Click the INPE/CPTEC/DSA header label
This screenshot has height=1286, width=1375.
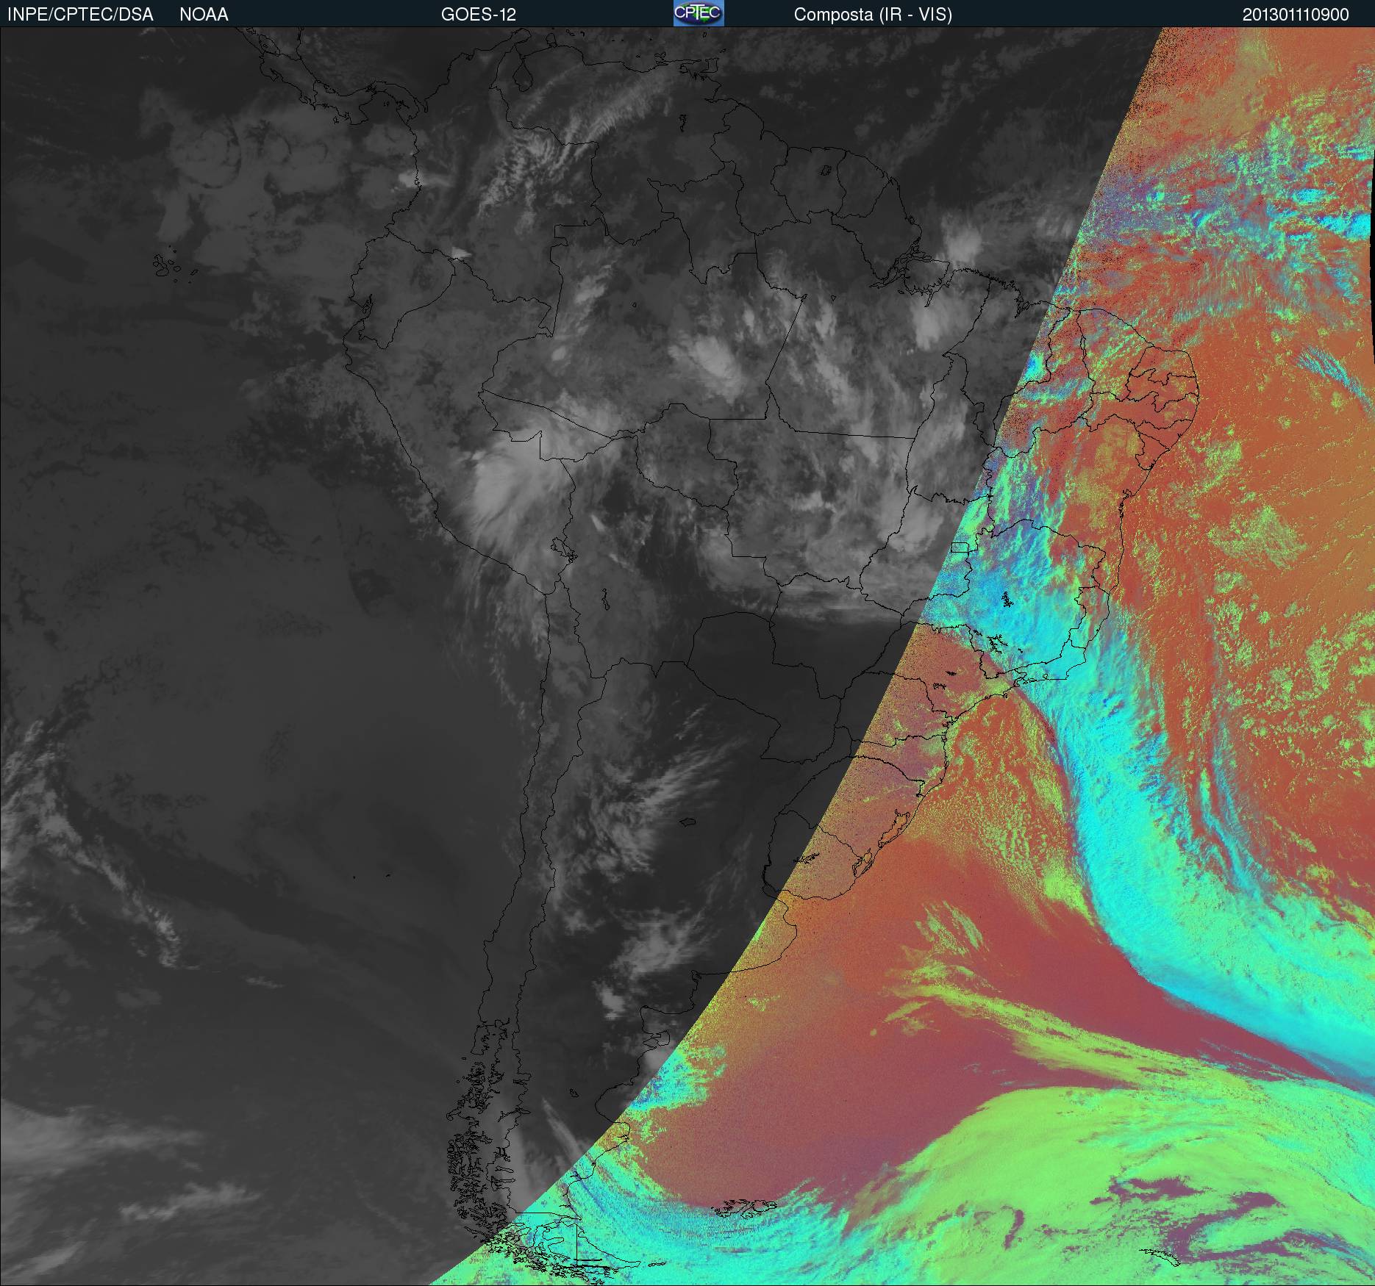(80, 15)
